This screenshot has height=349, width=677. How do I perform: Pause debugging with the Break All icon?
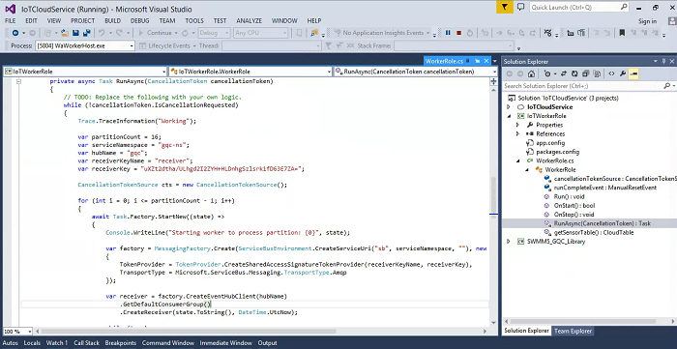pos(448,33)
